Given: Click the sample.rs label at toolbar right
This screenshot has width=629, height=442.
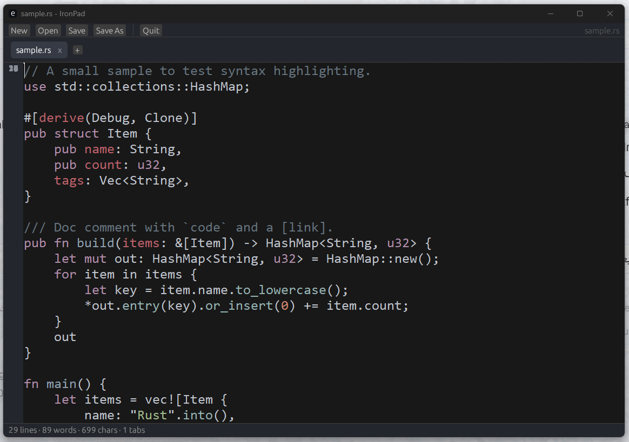Looking at the screenshot, I should point(602,30).
